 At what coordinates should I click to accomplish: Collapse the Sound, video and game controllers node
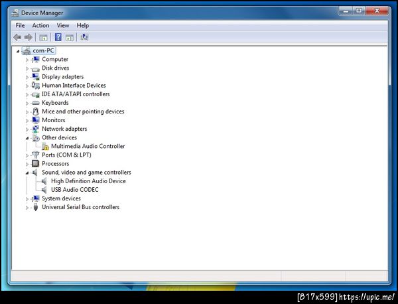(x=27, y=173)
